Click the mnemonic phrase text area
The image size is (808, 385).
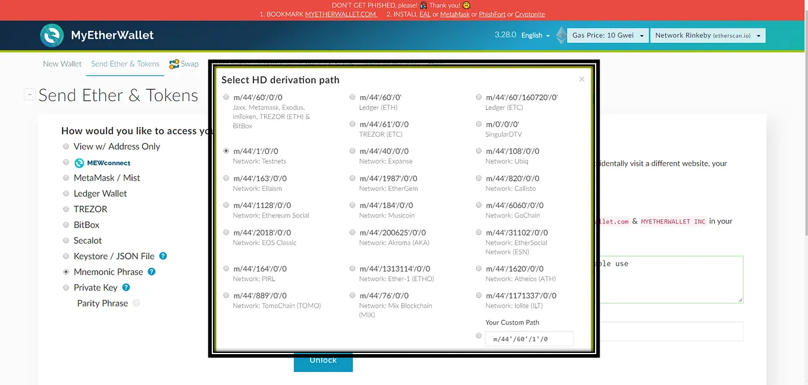coord(670,279)
